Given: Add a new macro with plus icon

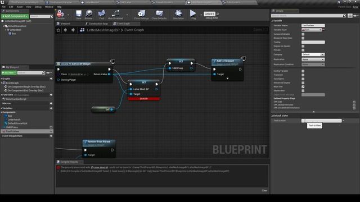Looking at the screenshot, I should pos(51,103).
